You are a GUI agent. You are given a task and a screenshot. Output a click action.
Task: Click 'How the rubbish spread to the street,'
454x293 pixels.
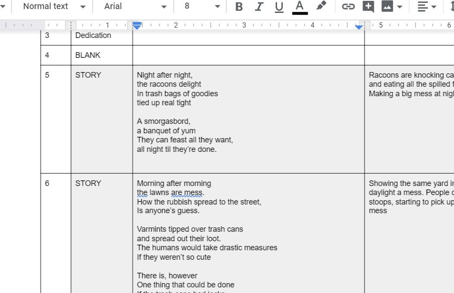pos(199,202)
